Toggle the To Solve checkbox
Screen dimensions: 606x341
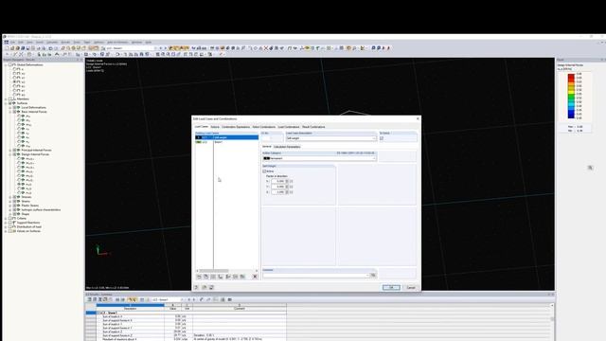click(x=382, y=138)
